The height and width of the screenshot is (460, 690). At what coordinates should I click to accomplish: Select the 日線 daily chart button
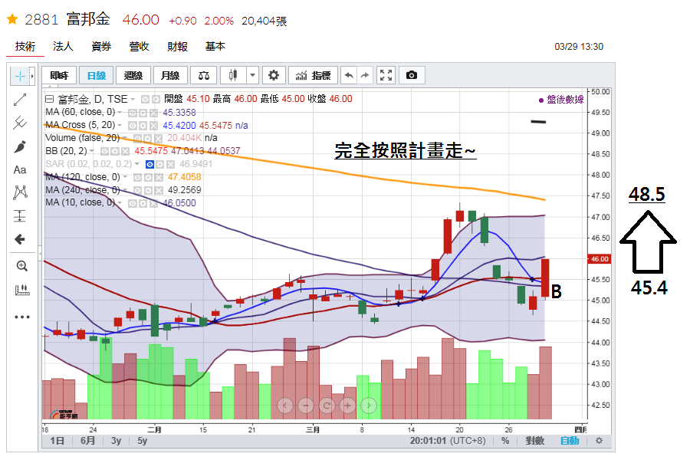97,75
